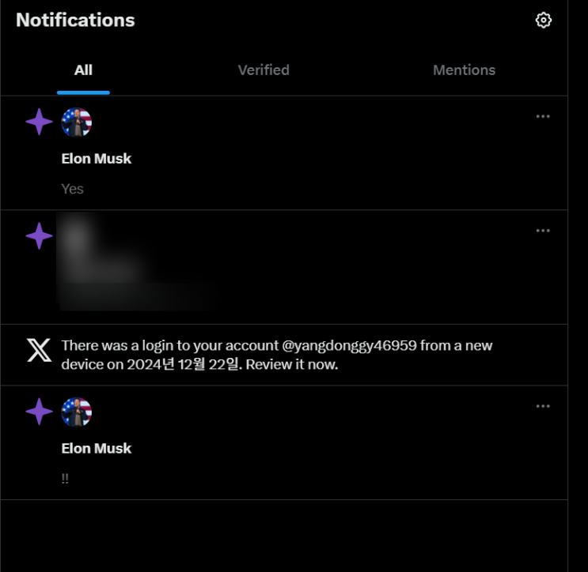
Task: Click the Notifications page heading
Action: (x=75, y=20)
